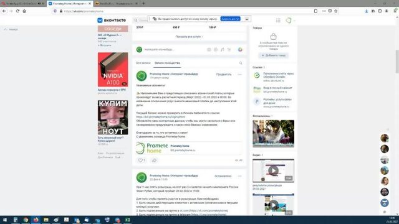Image resolution: width=399 pixels, height=224 pixels.
Task: Open the top contact avatar in chat sidebar
Action: 385,138
